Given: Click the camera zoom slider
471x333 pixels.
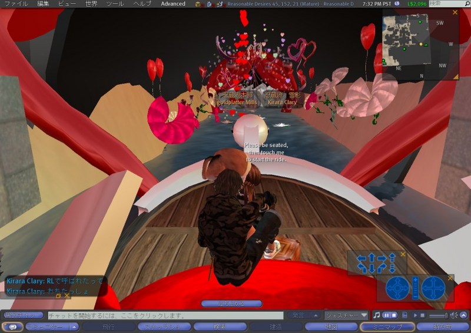Looking at the screenshot, I should point(416,288).
